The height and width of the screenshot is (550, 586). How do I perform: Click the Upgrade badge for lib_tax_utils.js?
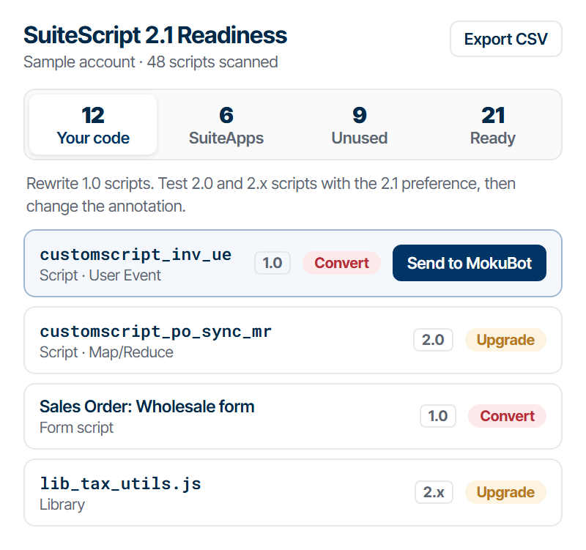505,492
